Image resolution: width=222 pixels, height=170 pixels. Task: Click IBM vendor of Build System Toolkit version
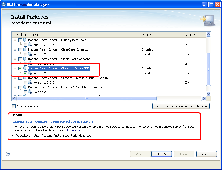187,45
